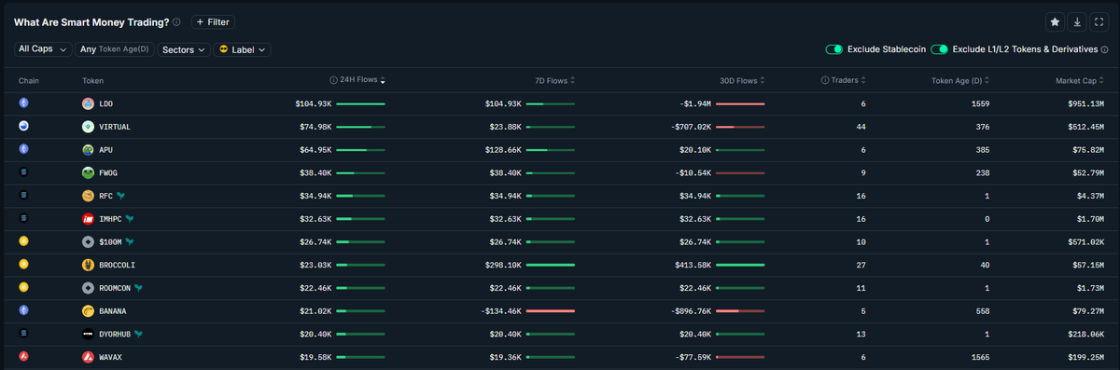This screenshot has width=1120, height=370.
Task: Download table data with download icon
Action: (x=1077, y=21)
